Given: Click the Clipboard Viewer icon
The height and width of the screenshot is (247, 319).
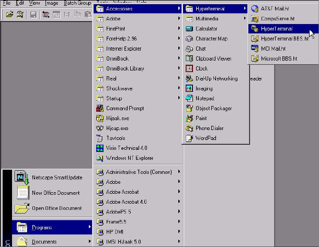Looking at the screenshot, I should [x=189, y=58].
